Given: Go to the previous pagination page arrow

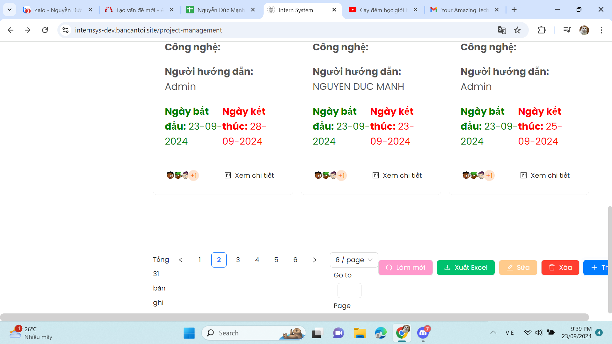Looking at the screenshot, I should pyautogui.click(x=181, y=260).
